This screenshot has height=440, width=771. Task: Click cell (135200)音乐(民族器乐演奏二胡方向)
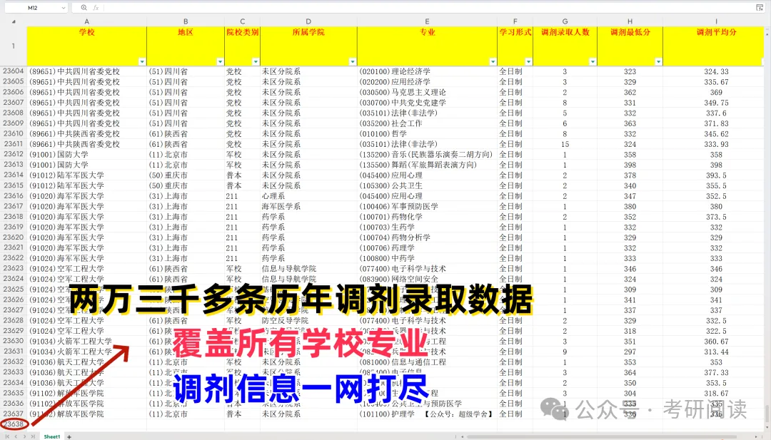pos(428,154)
